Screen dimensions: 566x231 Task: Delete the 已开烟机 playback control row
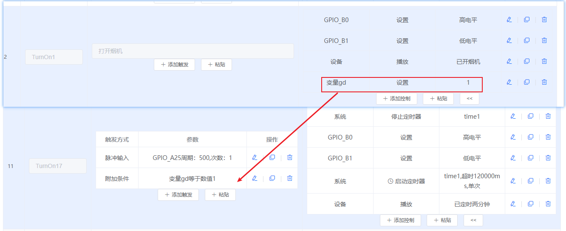pos(544,61)
